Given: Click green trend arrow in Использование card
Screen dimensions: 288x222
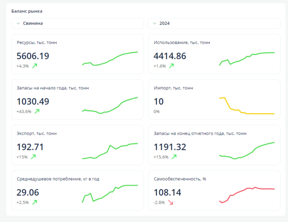Looking at the screenshot, I should 171,66.
